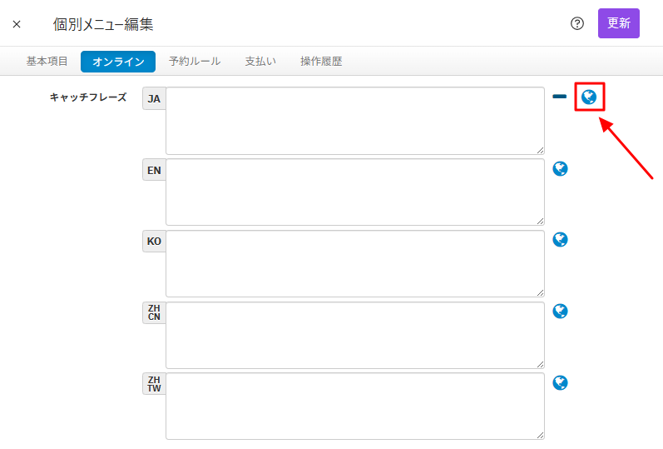
Task: Go to the 支払い tab
Action: click(x=260, y=62)
